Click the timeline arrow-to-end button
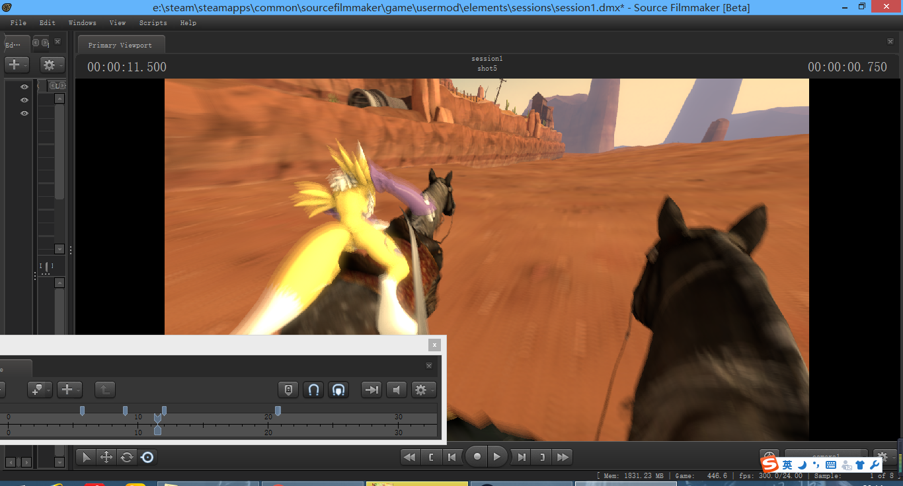The width and height of the screenshot is (903, 486). [372, 390]
